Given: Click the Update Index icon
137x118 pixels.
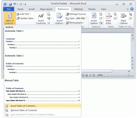Looking at the screenshot, I should pos(115,18).
